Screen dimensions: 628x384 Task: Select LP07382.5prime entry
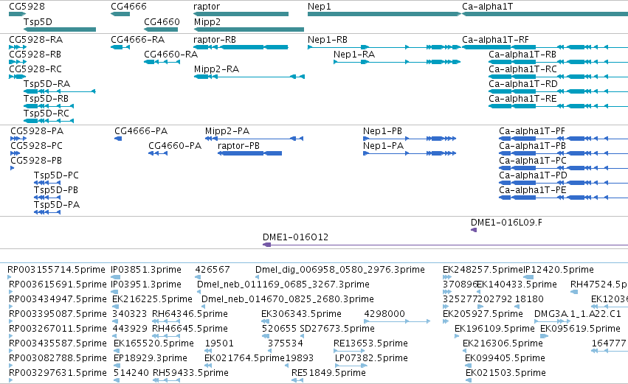click(371, 358)
